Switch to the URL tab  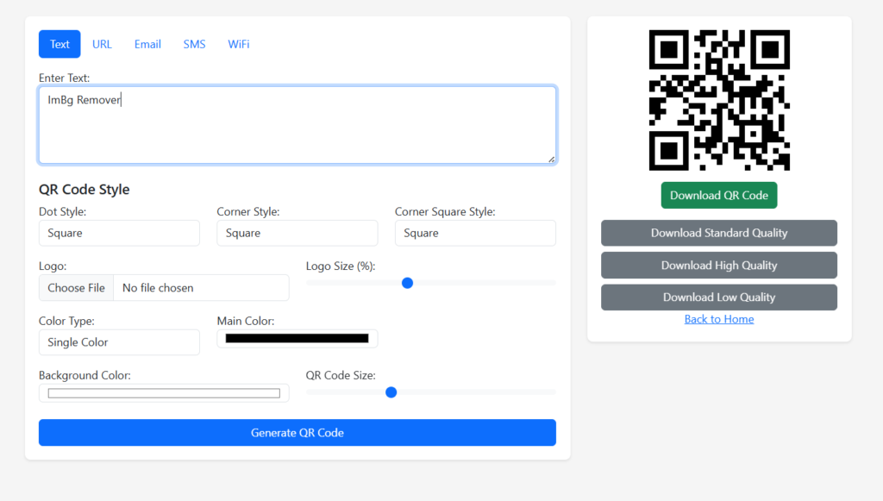102,44
